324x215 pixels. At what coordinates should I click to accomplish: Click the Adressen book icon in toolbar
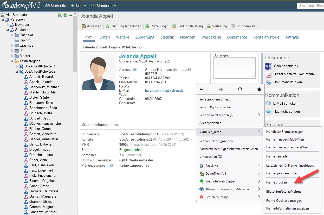tap(84, 26)
